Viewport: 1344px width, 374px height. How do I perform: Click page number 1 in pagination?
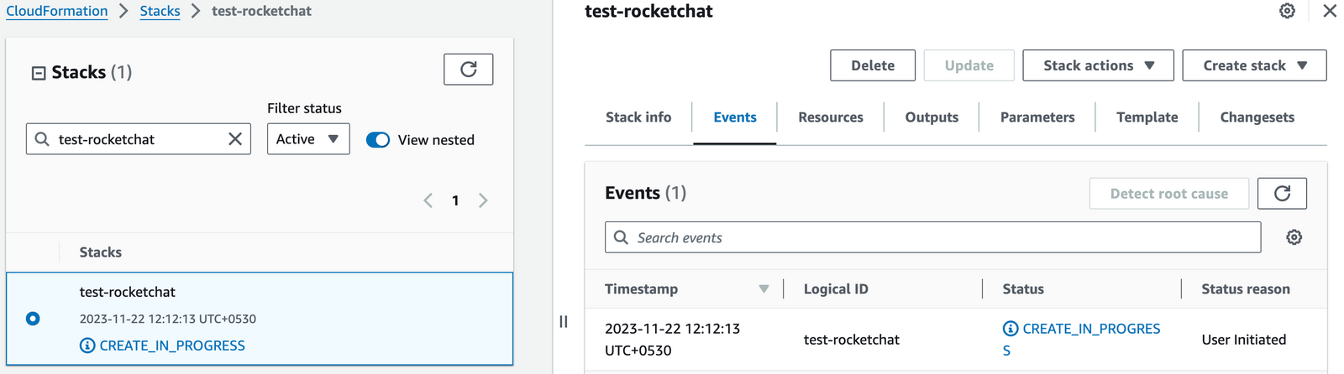pyautogui.click(x=455, y=200)
